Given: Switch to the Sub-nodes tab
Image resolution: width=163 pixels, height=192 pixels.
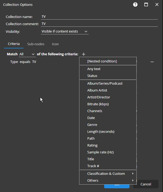Looking at the screenshot, I should click(36, 44).
